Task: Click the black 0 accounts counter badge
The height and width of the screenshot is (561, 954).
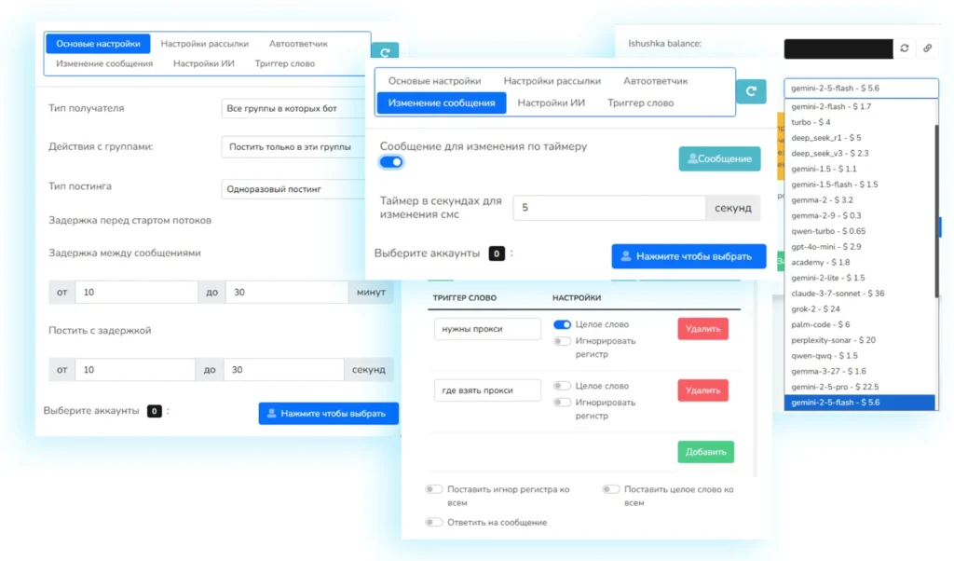Action: pos(496,253)
